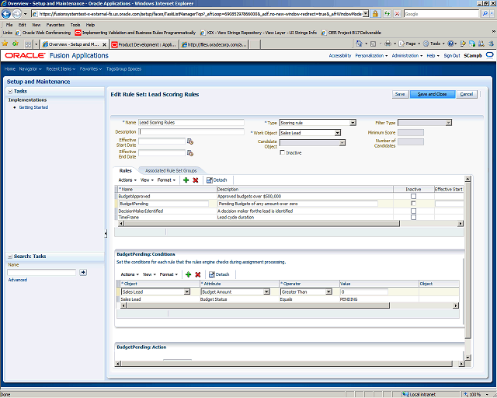Screen dimensions: 497x398
Task: Click the Conditions table horizontal scrollbar
Action: coord(258,305)
